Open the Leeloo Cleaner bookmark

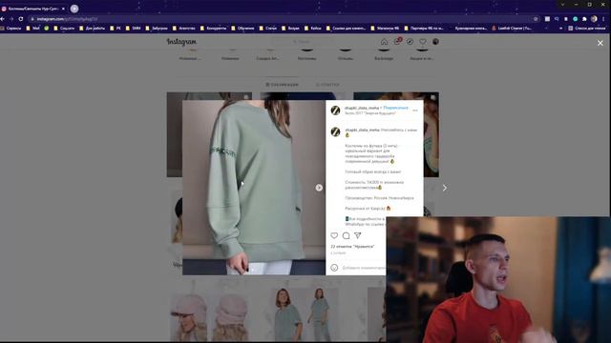[512, 28]
